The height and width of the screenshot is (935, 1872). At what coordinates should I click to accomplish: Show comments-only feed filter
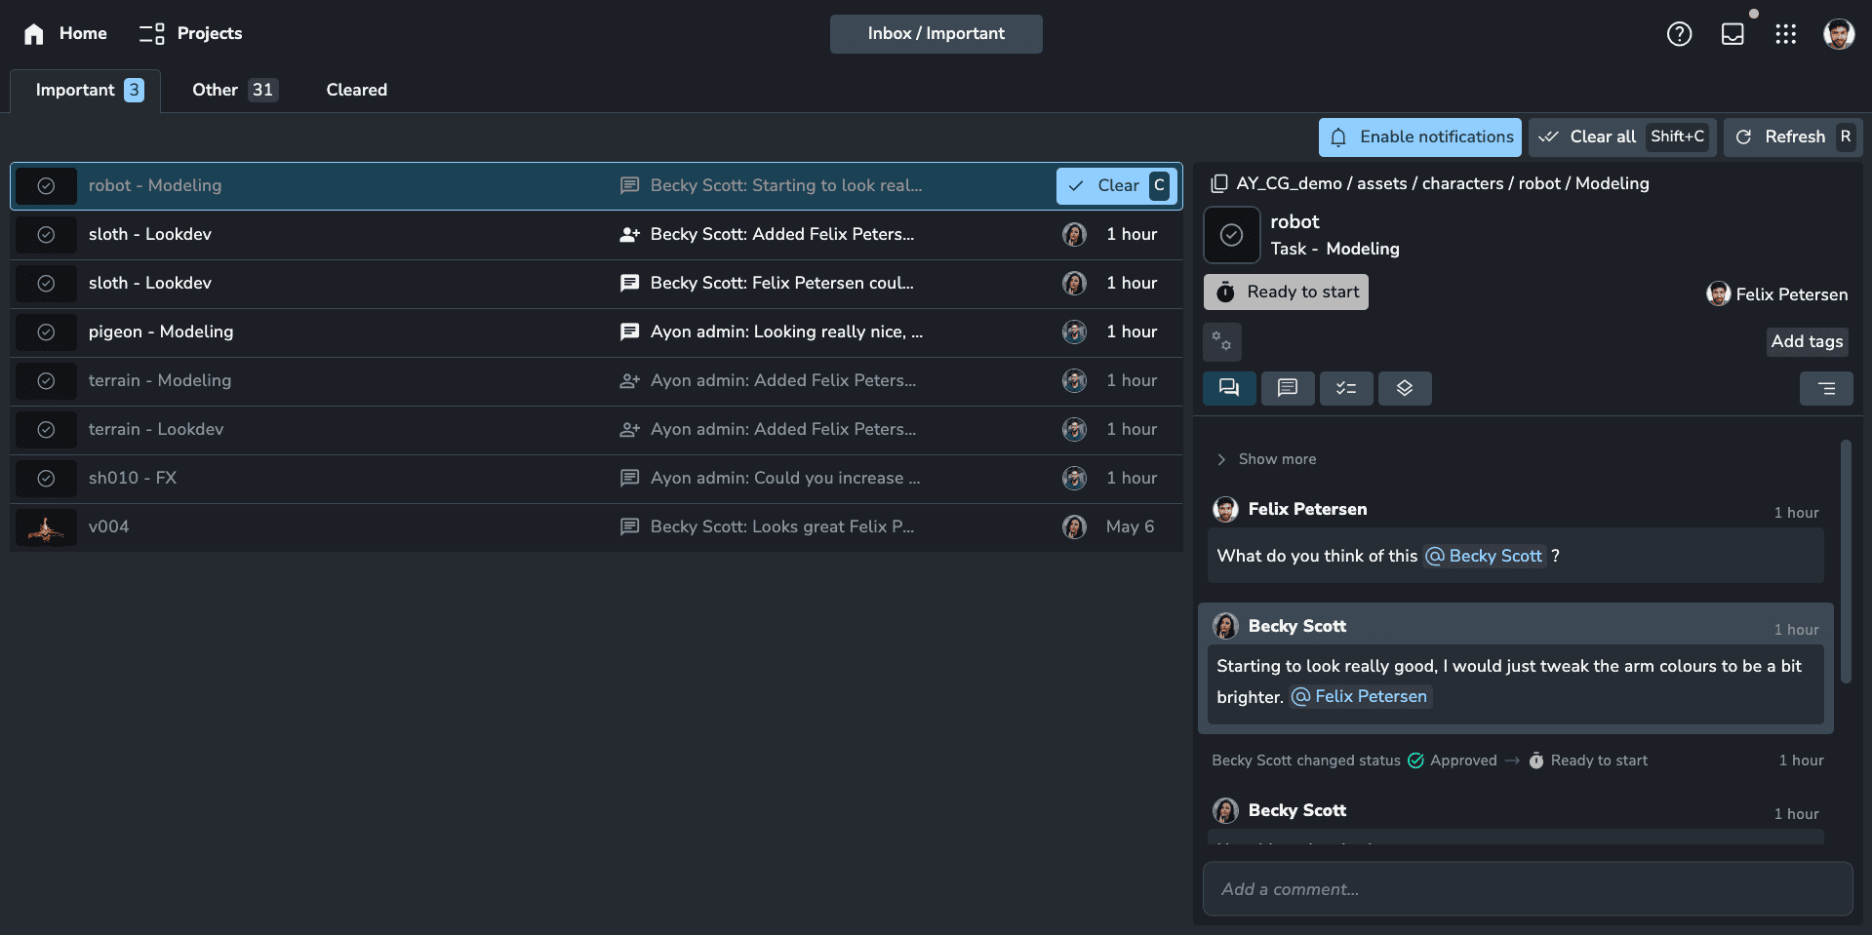click(x=1288, y=388)
